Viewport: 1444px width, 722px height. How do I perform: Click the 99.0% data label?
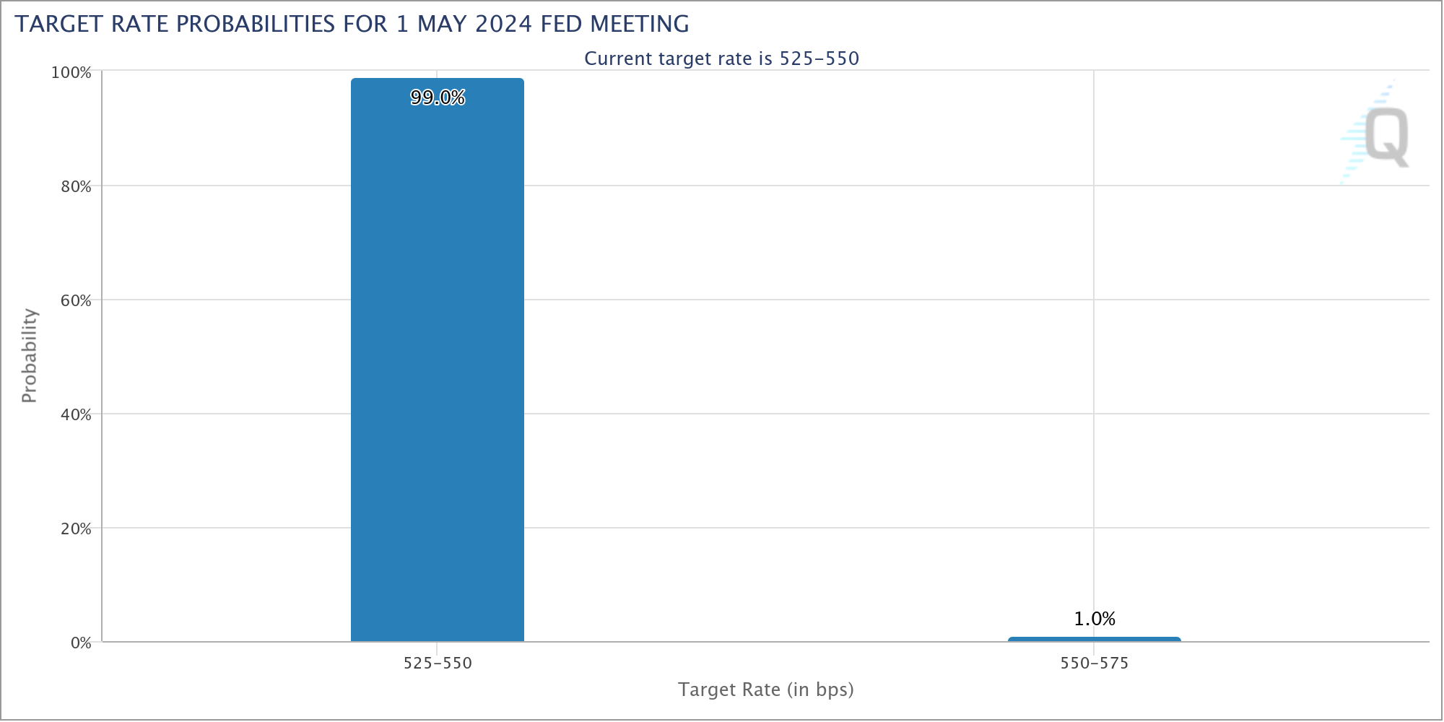(x=438, y=97)
